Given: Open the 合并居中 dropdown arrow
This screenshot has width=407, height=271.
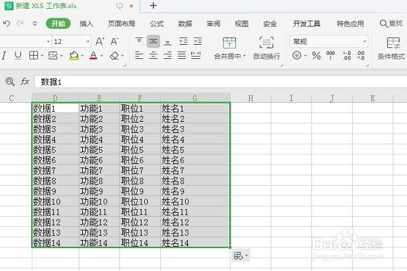Looking at the screenshot, I should click(x=244, y=56).
